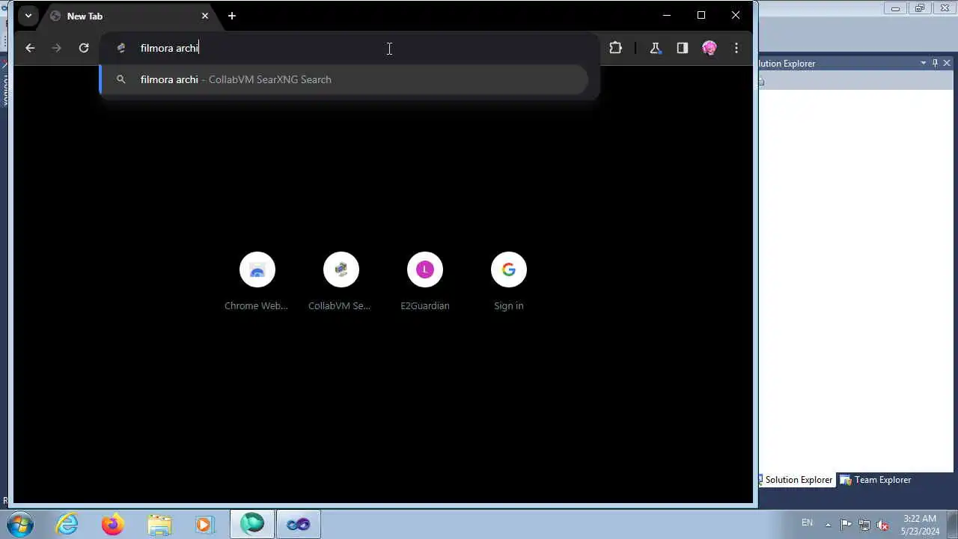The image size is (958, 539).
Task: Choose the filmora archi search suggestion
Action: (344, 79)
